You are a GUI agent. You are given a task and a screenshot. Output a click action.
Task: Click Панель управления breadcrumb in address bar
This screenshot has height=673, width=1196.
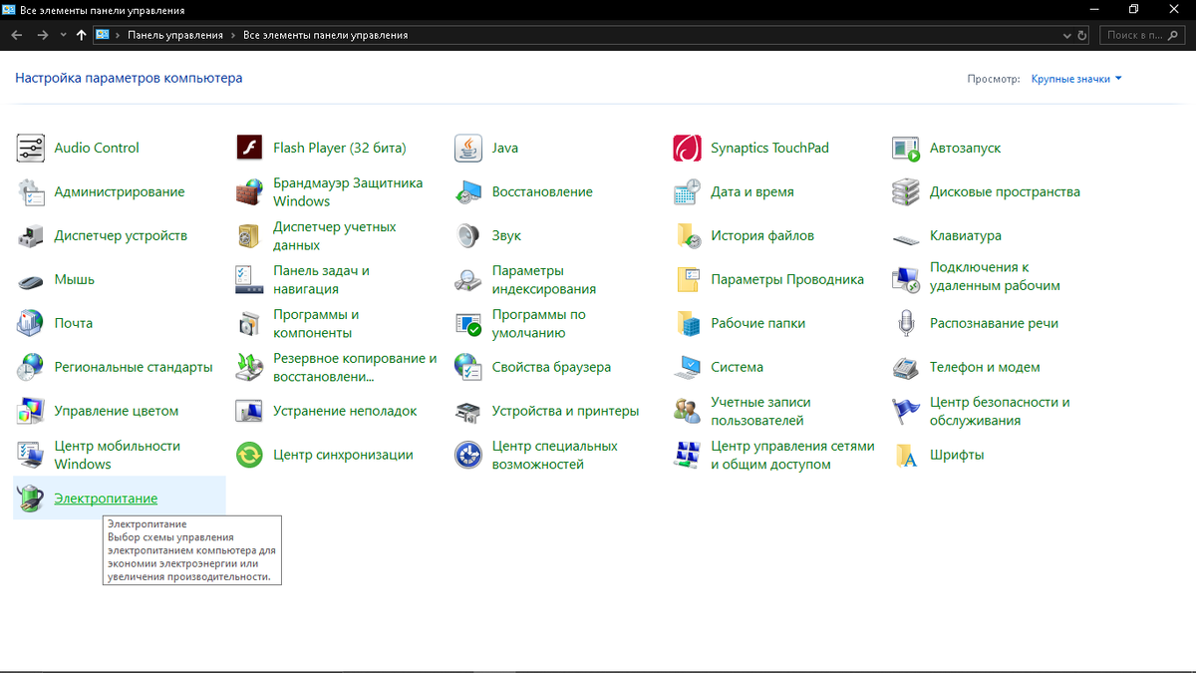tap(174, 35)
